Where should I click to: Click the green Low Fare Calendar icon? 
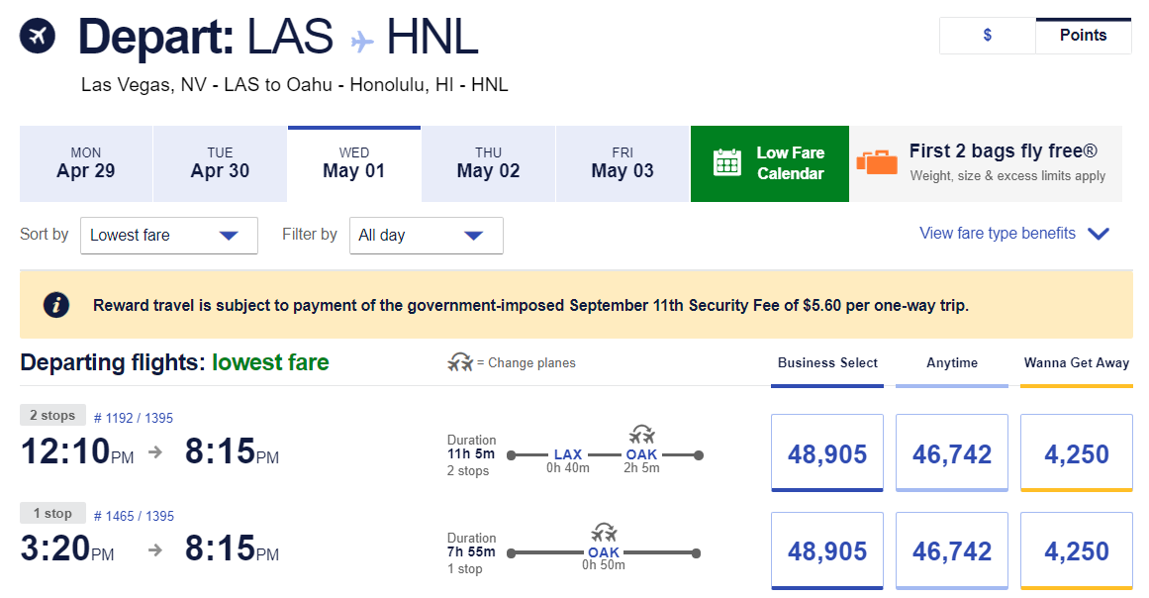pos(727,162)
